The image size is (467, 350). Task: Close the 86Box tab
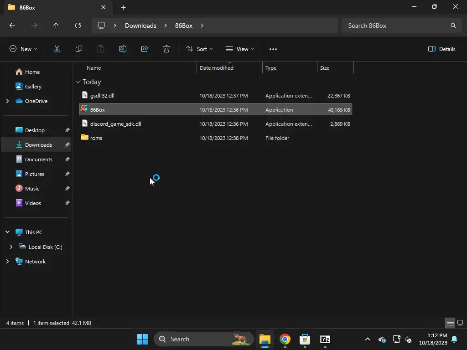click(104, 7)
